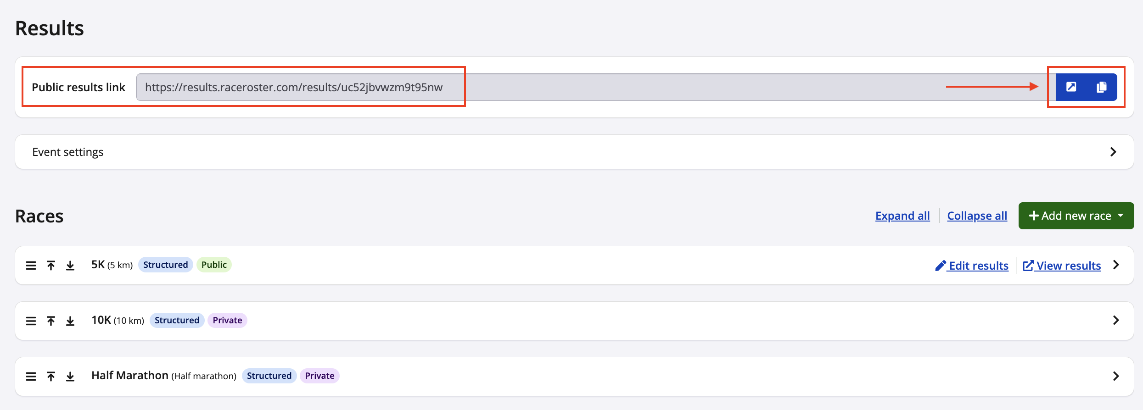This screenshot has height=410, width=1143.
Task: Expand the 10K race row chevron
Action: (x=1116, y=320)
